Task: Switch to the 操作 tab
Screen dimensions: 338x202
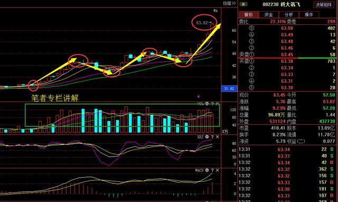Action: pos(309,14)
